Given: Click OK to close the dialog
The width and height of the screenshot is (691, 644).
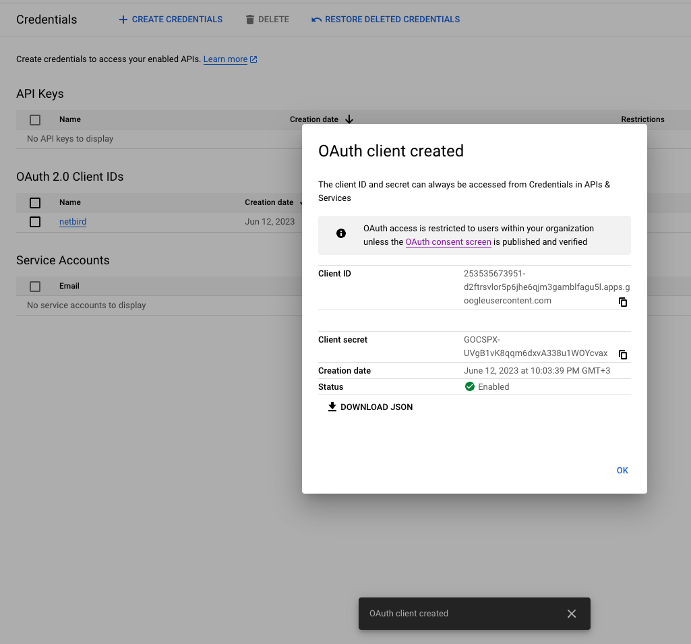Looking at the screenshot, I should click(x=622, y=470).
